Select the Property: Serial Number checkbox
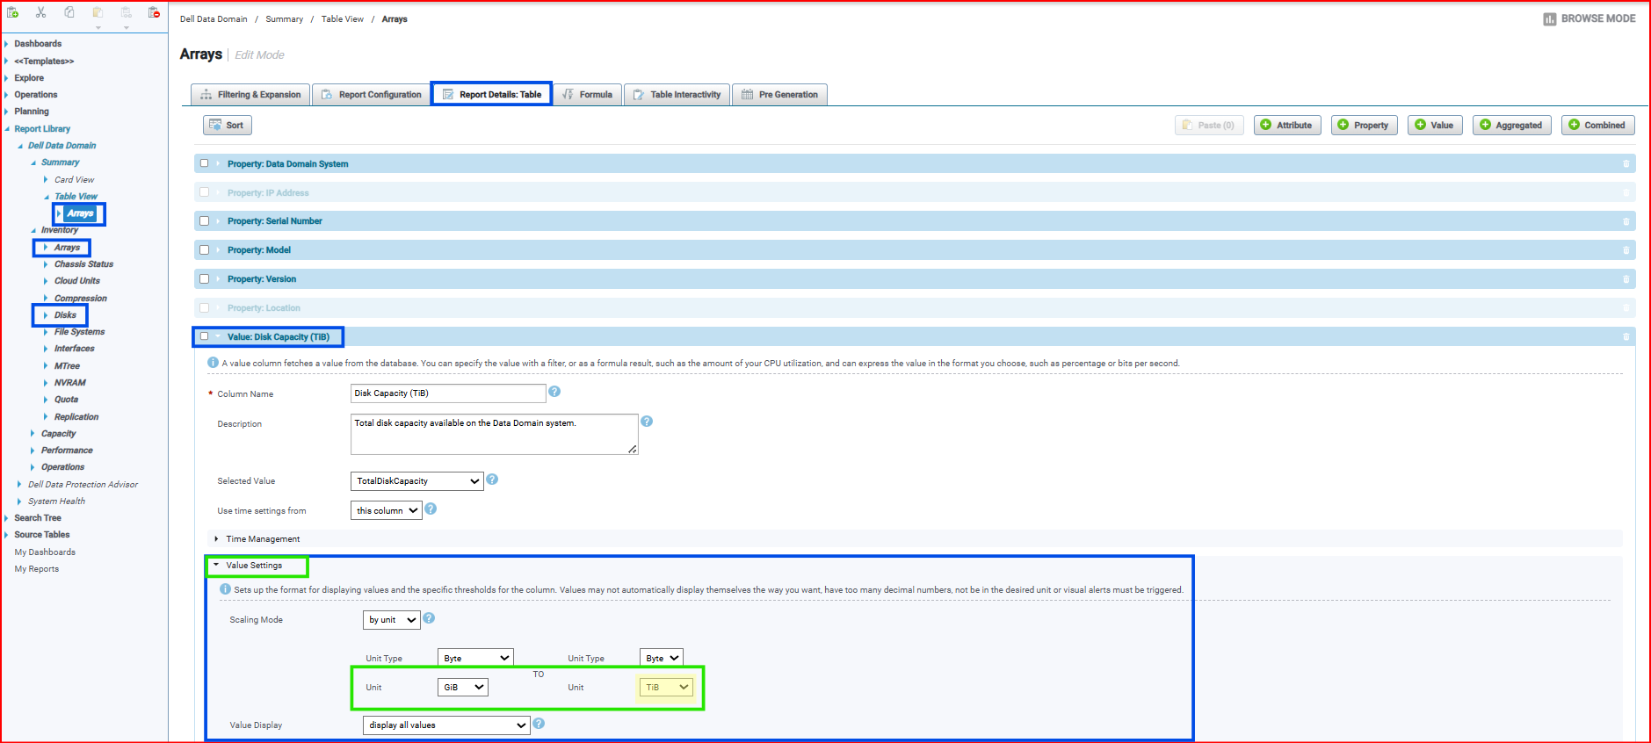This screenshot has width=1651, height=743. click(x=205, y=221)
